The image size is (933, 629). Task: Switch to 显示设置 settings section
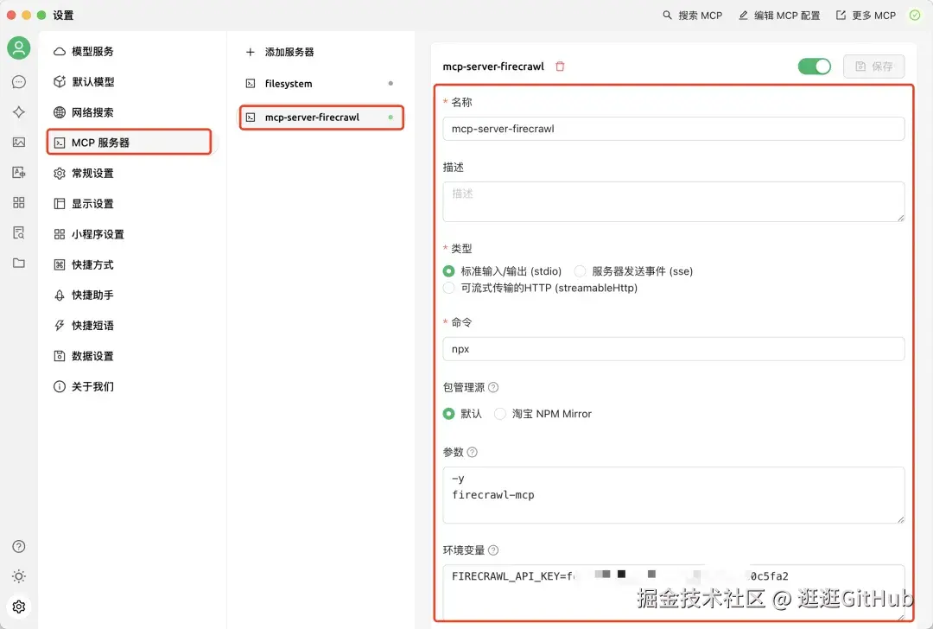coord(90,204)
